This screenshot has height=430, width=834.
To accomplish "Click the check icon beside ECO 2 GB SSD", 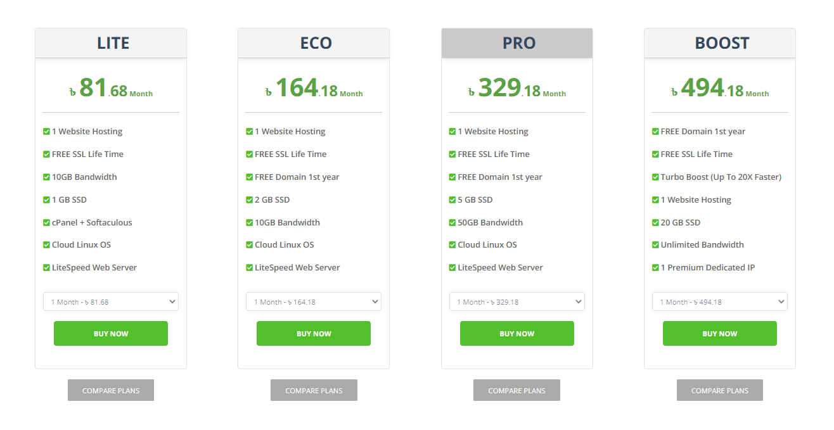I will (x=250, y=199).
